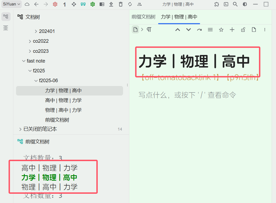Bookmark the document with star icon
Screen dimensions: 276x203
point(221,30)
